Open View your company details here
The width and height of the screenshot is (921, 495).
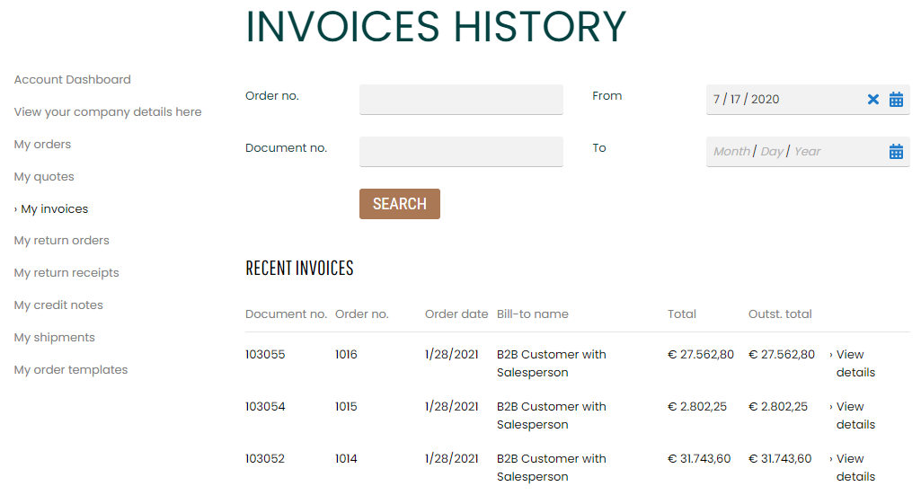point(108,111)
